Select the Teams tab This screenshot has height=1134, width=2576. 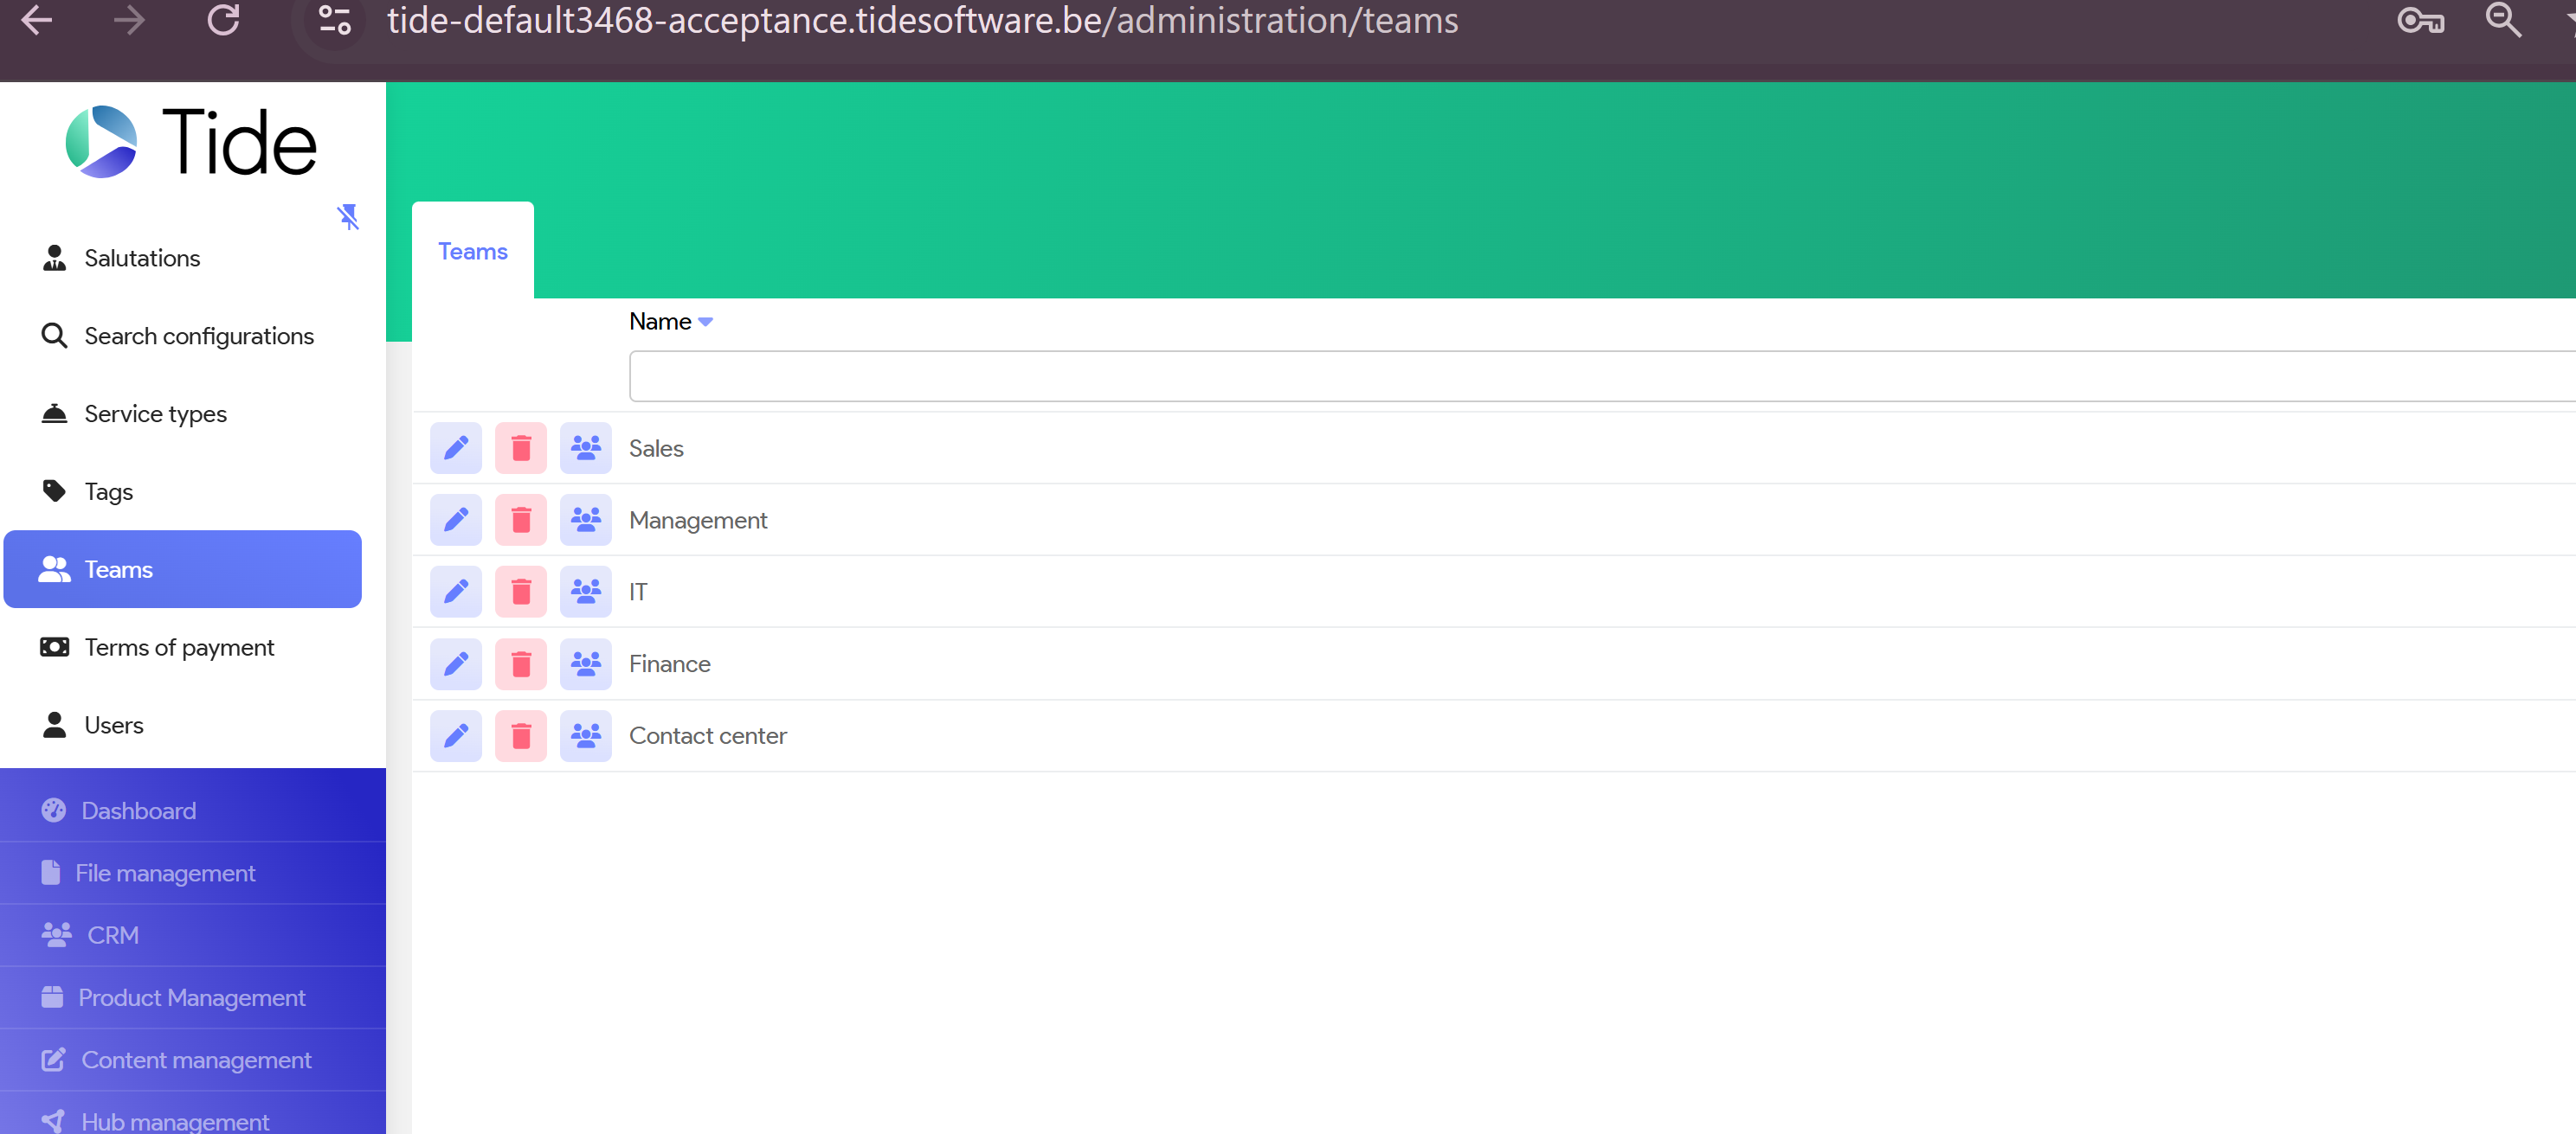click(473, 251)
